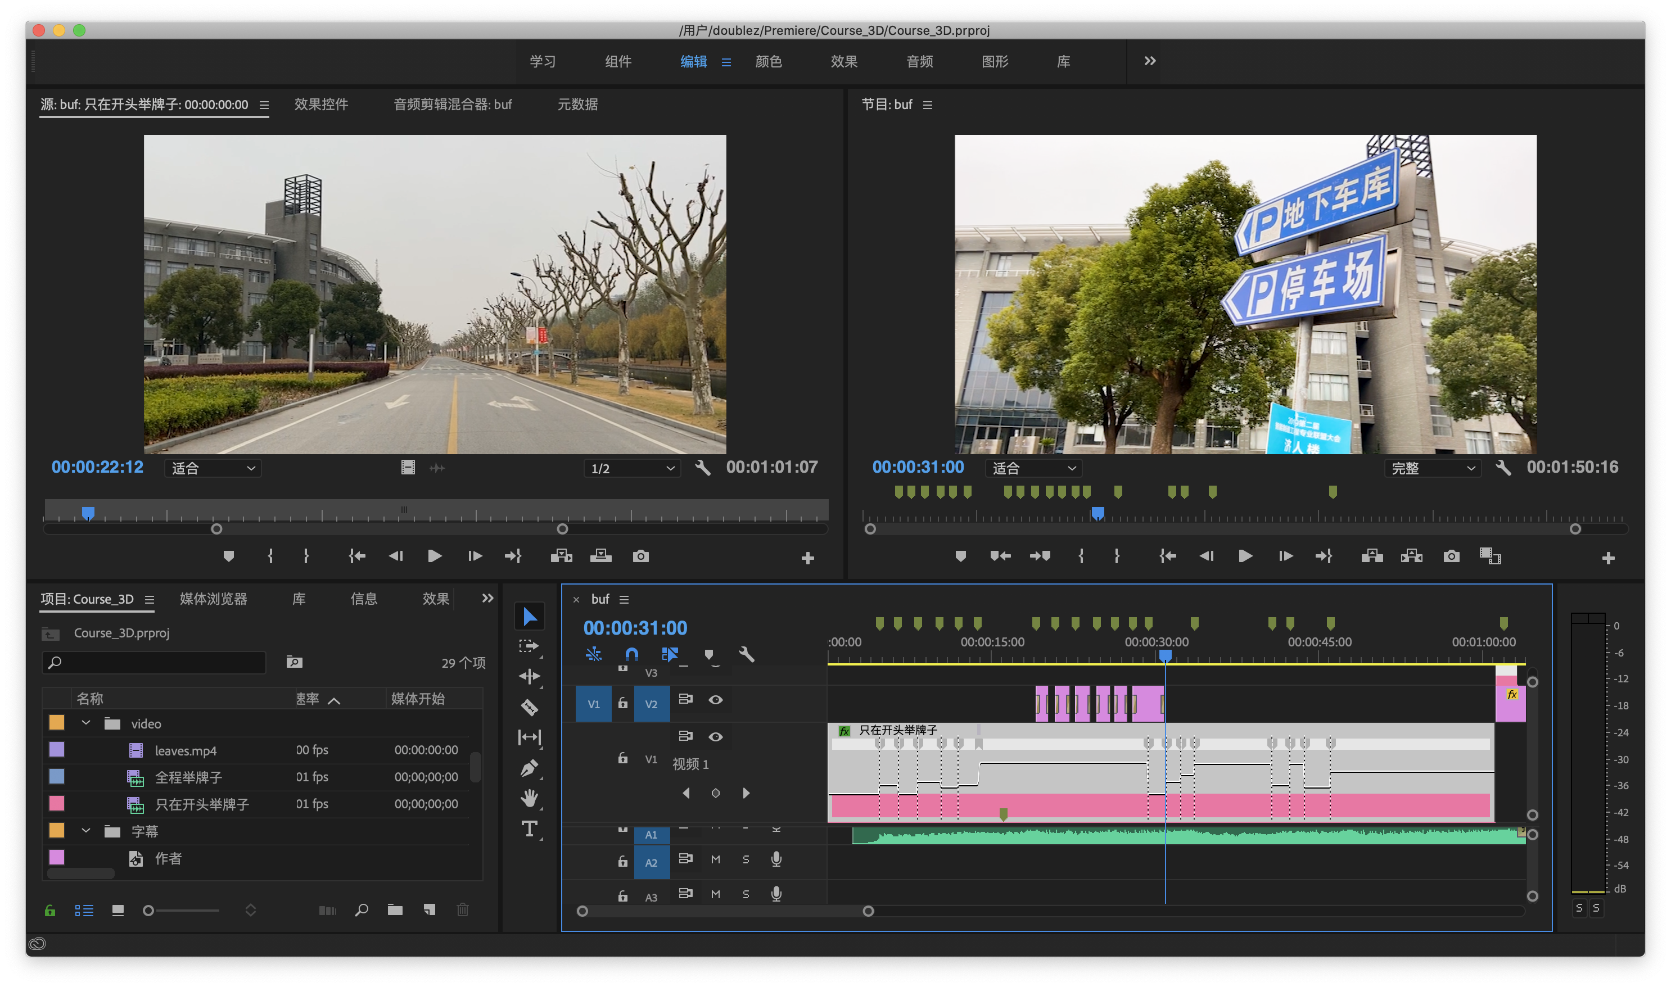The width and height of the screenshot is (1671, 987).
Task: Select the Pen tool
Action: 530,768
